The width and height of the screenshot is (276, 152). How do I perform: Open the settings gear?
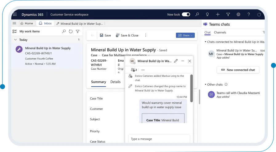(x=238, y=14)
